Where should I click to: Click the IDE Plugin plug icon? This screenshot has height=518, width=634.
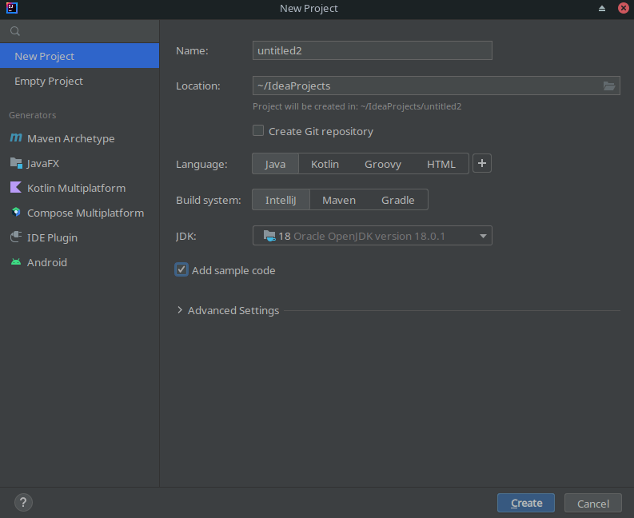tap(16, 237)
